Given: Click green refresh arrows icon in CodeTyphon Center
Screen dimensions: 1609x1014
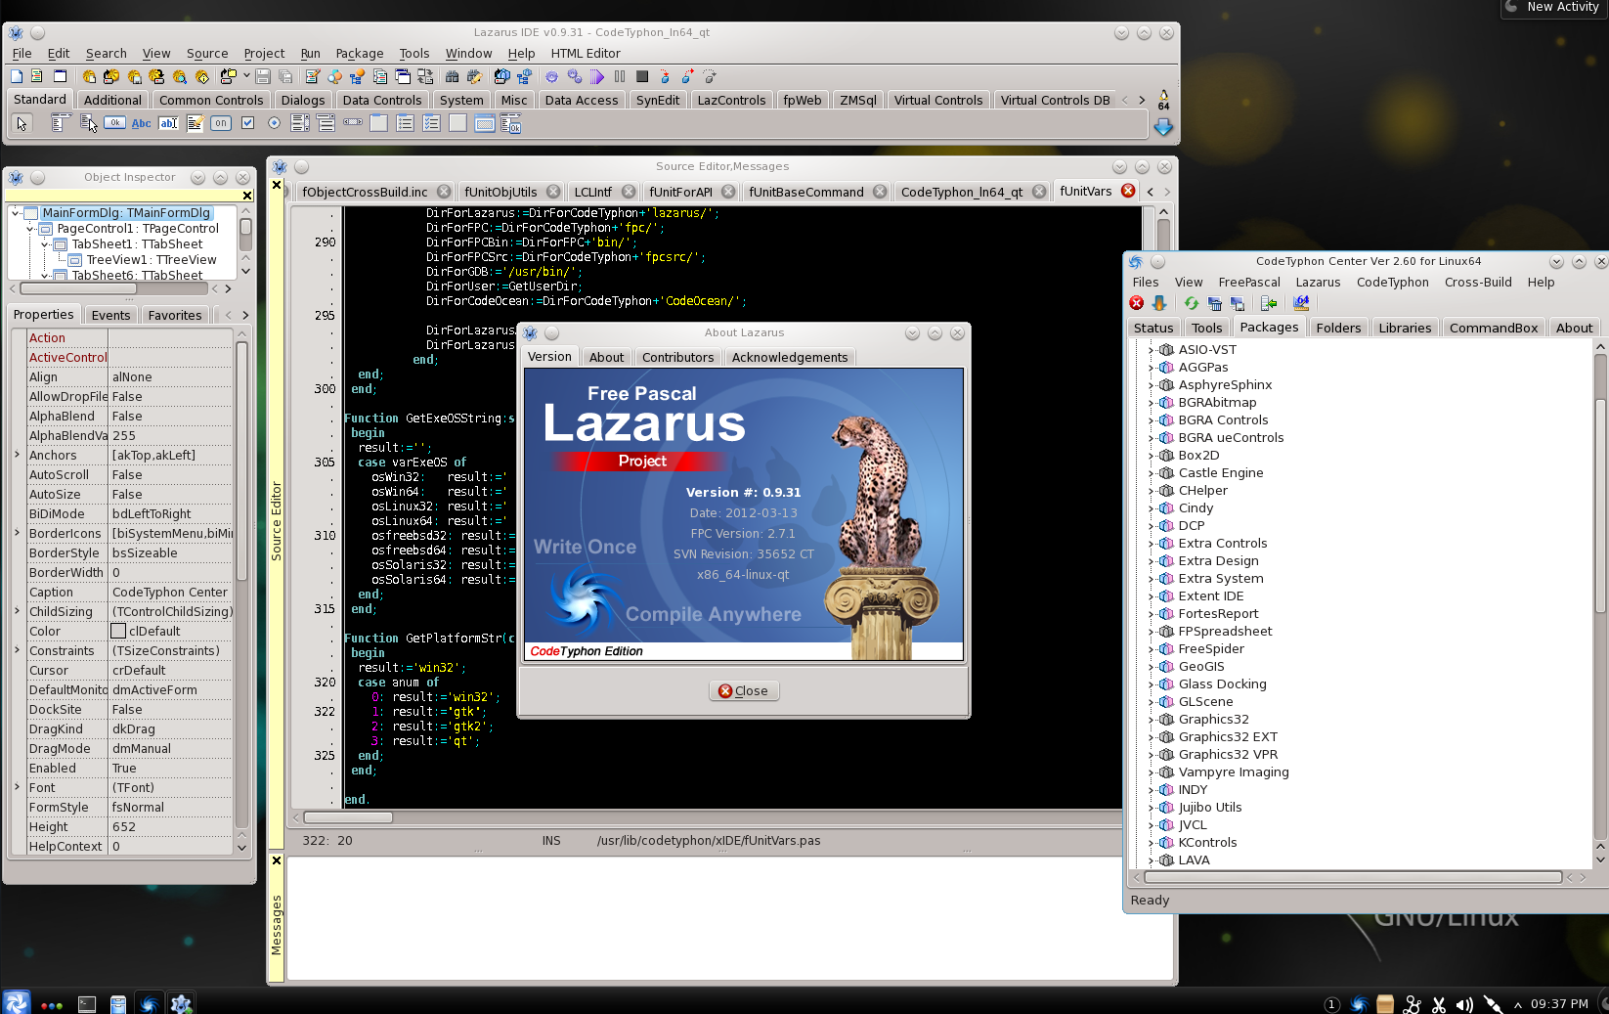Looking at the screenshot, I should point(1191,303).
